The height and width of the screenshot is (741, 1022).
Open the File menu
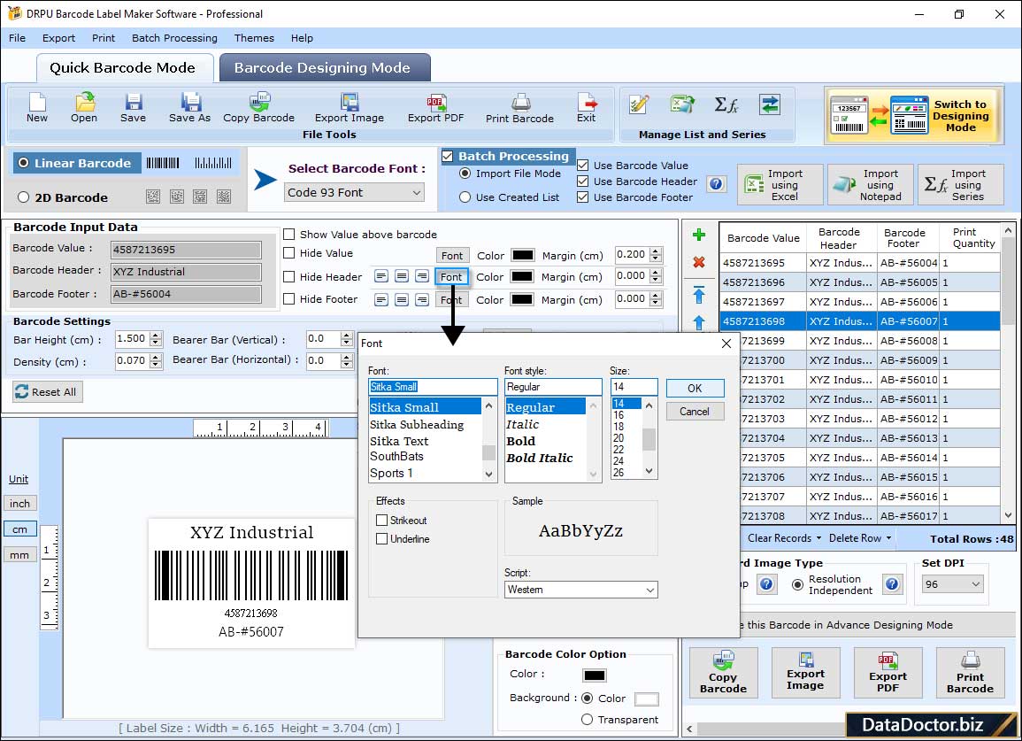17,38
